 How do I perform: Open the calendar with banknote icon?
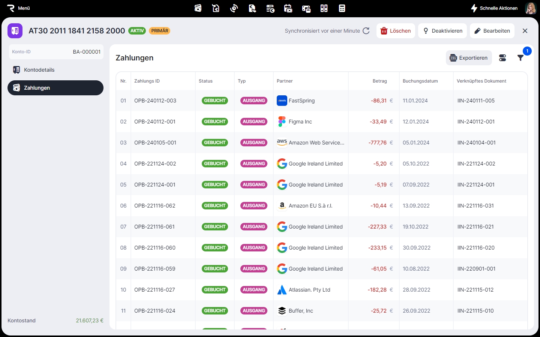coord(288,8)
